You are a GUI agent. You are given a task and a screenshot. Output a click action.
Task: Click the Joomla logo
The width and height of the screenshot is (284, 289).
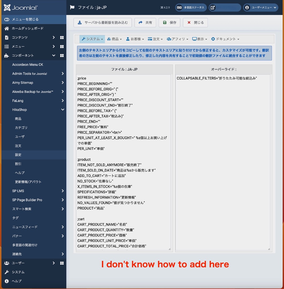tap(21, 7)
